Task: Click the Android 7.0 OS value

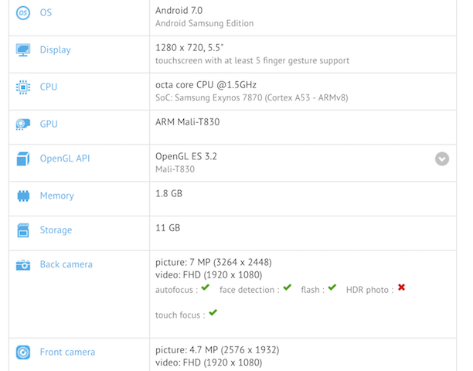Action: point(179,11)
